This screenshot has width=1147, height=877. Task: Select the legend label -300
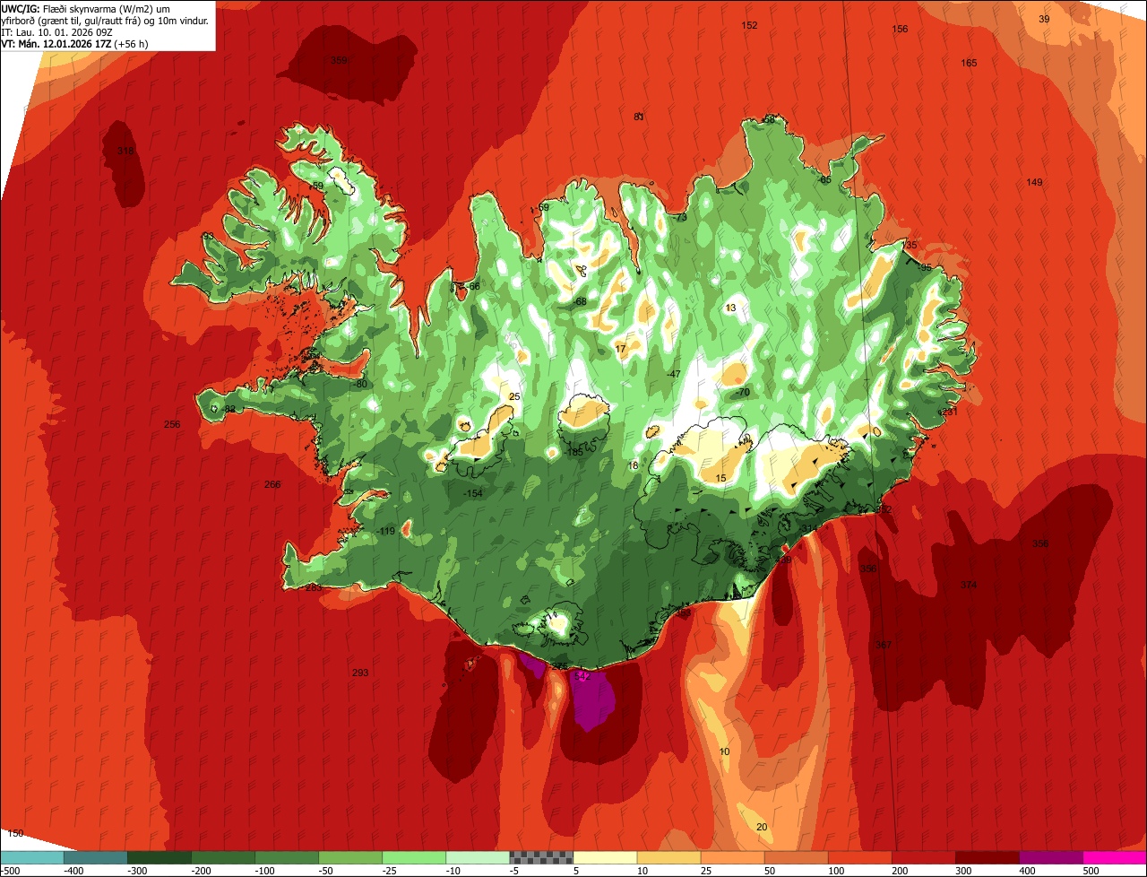click(135, 870)
